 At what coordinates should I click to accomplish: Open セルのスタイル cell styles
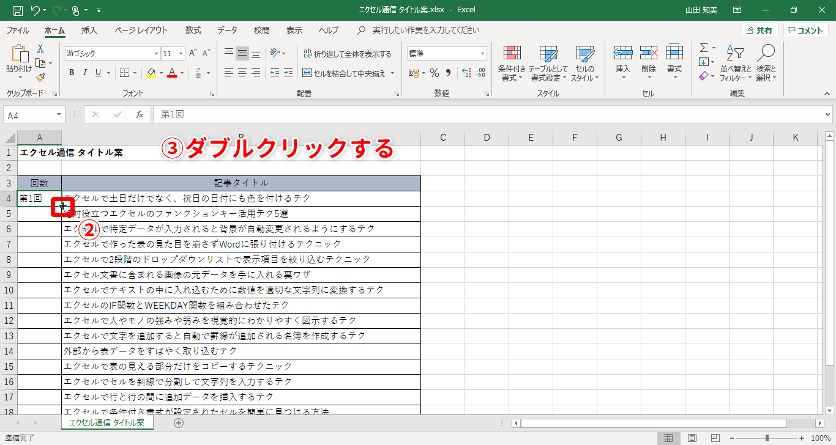click(584, 64)
